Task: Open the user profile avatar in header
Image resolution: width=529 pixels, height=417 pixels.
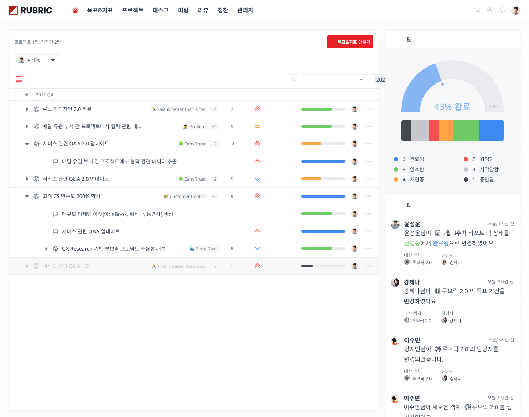Action: [515, 10]
